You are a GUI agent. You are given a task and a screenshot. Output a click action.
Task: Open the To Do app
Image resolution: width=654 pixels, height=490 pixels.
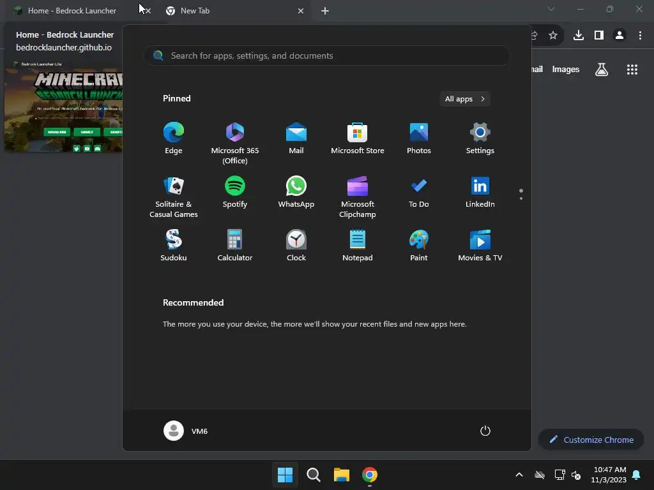419,192
